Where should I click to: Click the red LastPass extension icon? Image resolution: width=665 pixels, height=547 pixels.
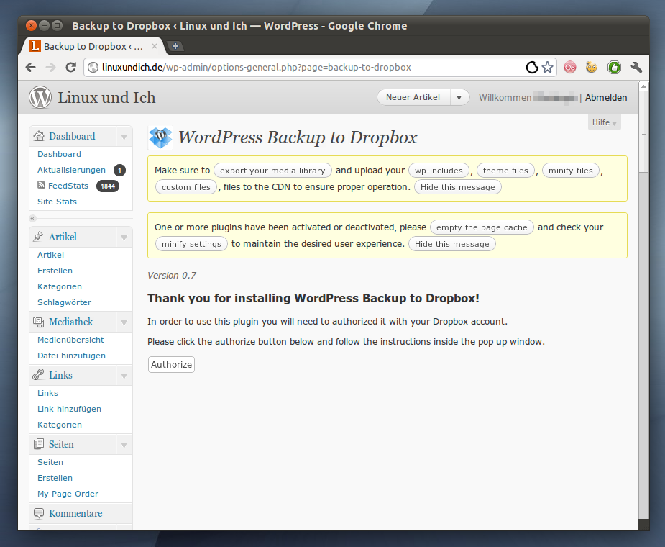570,68
